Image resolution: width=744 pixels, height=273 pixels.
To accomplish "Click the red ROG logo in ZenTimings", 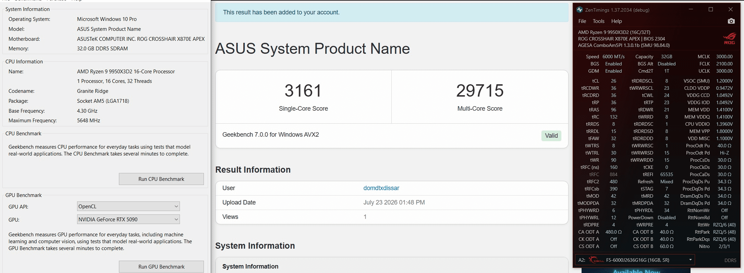I will point(729,38).
